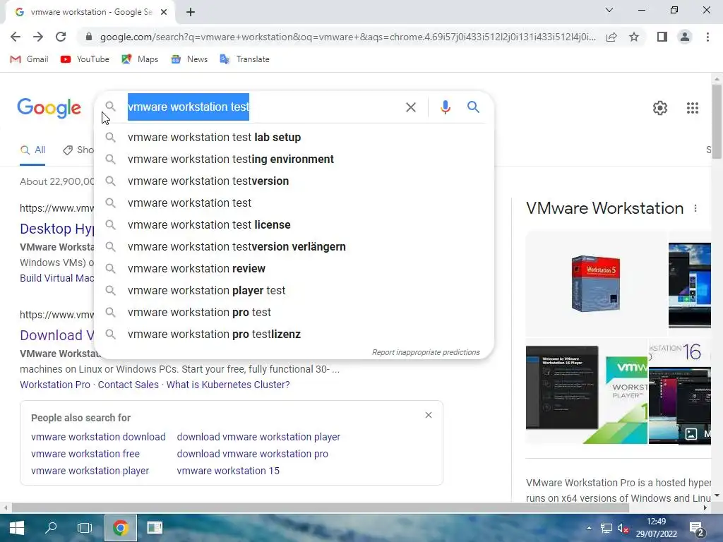
Task: Open the Chrome profile avatar
Action: coord(685,37)
